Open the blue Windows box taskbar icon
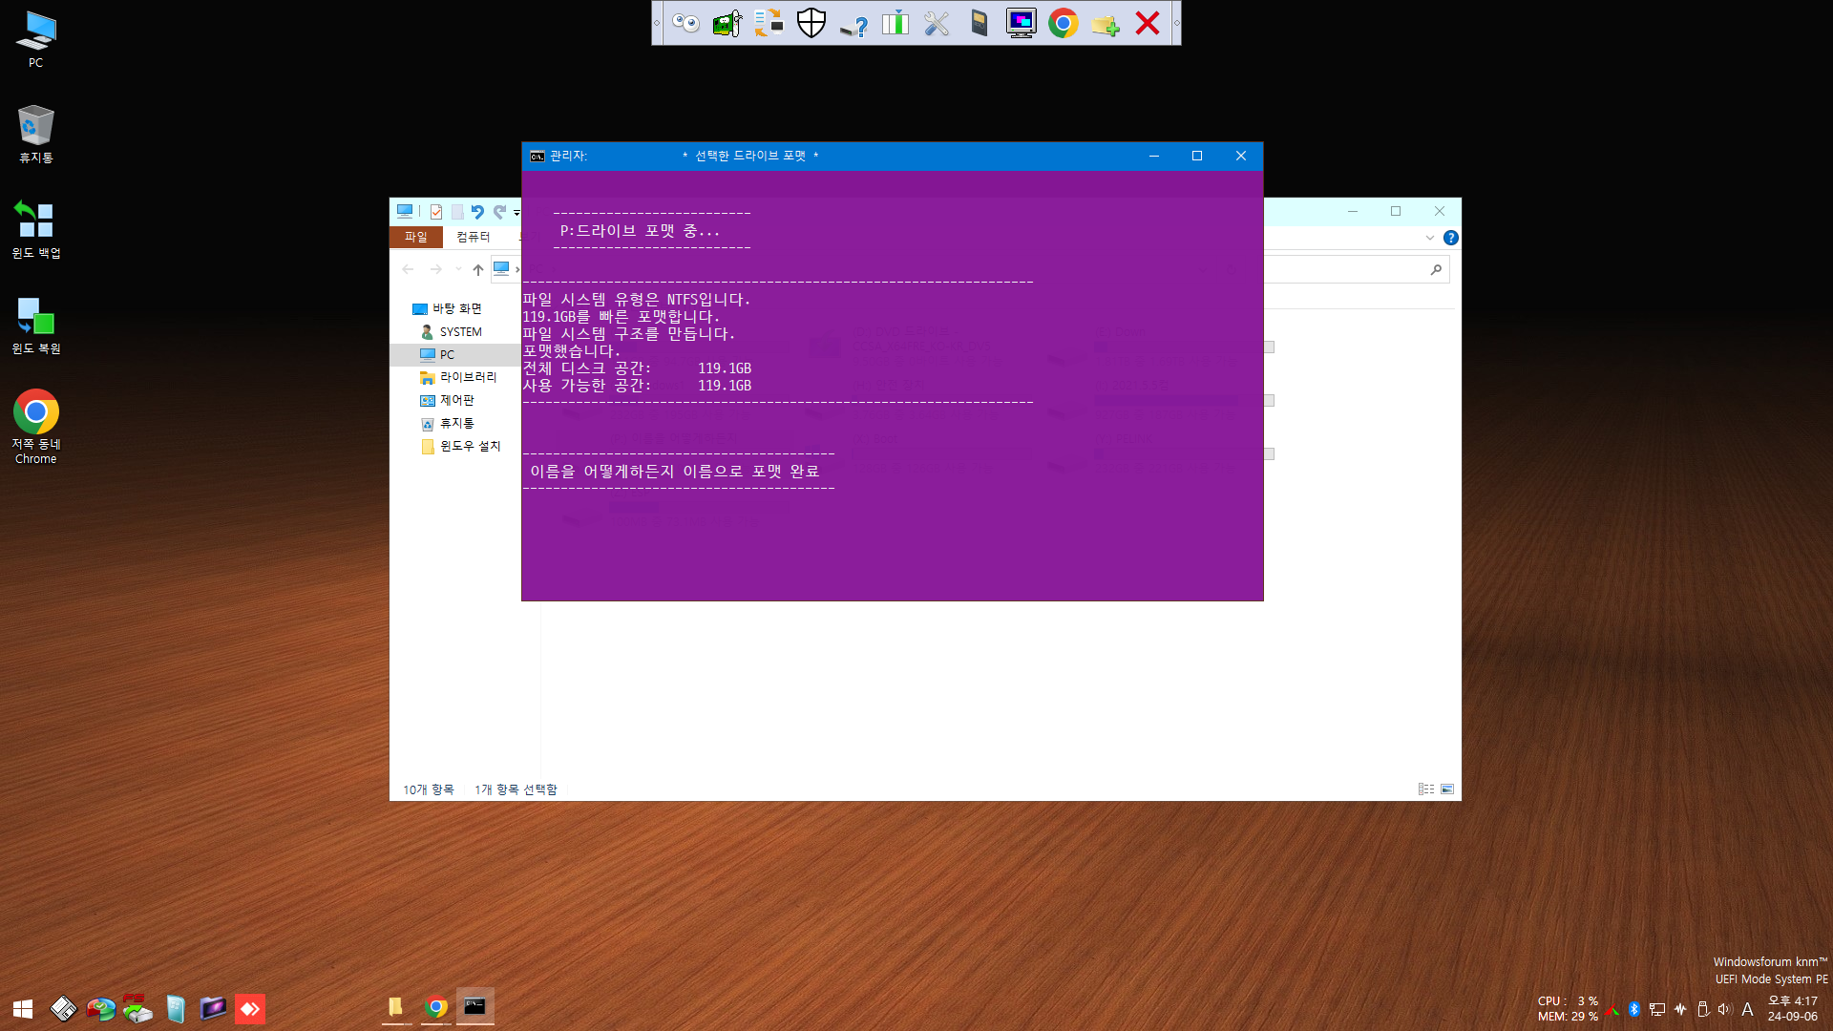Viewport: 1833px width, 1031px height. [x=176, y=1009]
